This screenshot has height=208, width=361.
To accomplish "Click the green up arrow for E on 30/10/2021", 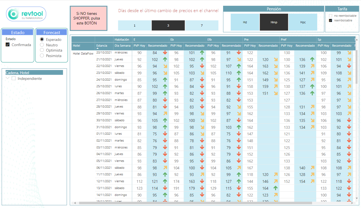I will (165, 120).
